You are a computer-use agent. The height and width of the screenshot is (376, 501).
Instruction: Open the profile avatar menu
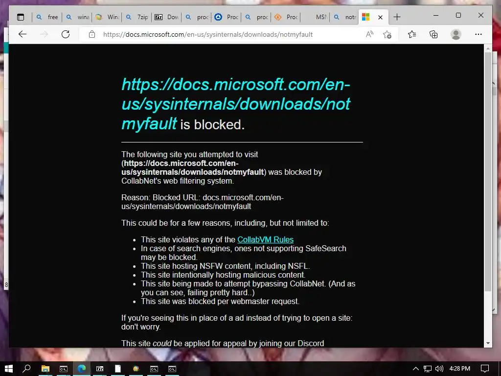[x=456, y=34]
